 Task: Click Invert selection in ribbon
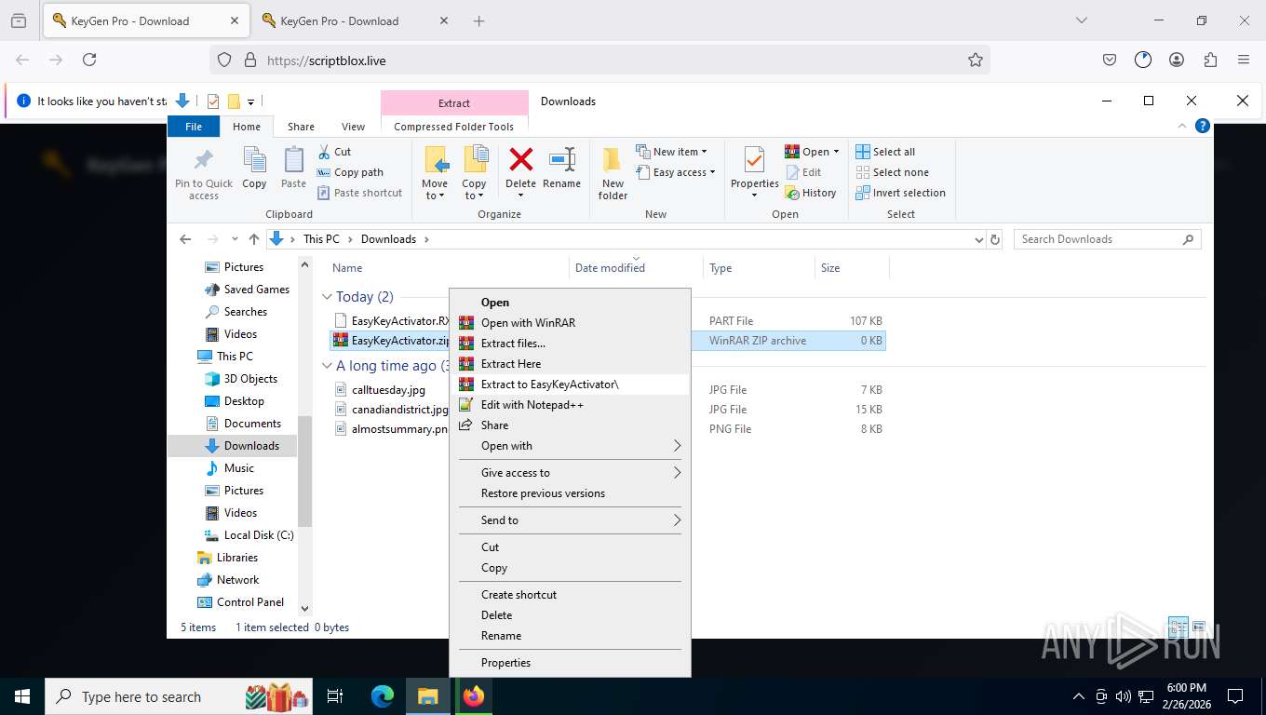click(900, 193)
